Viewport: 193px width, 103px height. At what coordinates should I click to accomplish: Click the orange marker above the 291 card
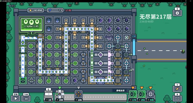click(x=142, y=88)
